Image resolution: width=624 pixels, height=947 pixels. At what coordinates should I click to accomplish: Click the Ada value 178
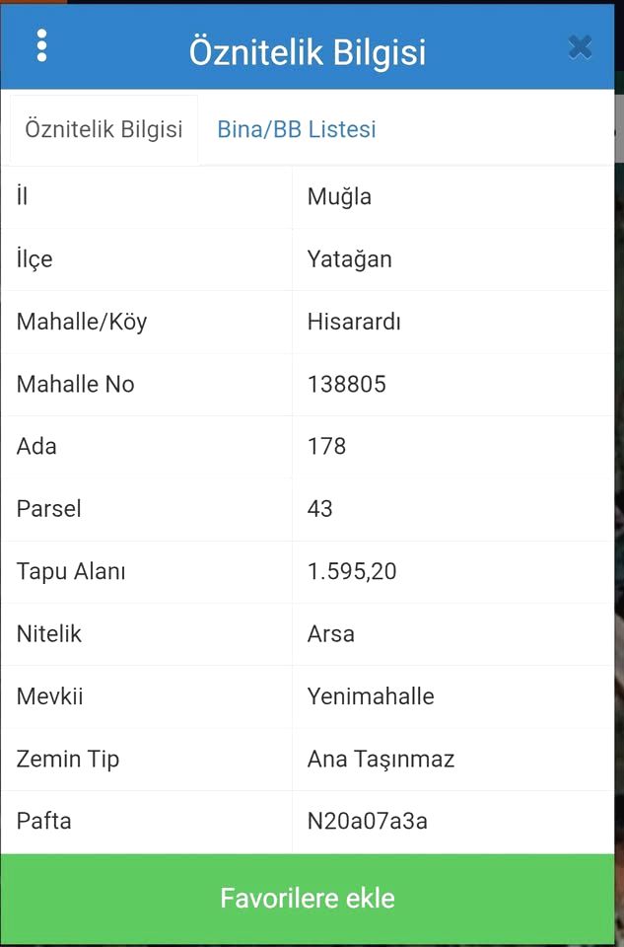point(326,446)
